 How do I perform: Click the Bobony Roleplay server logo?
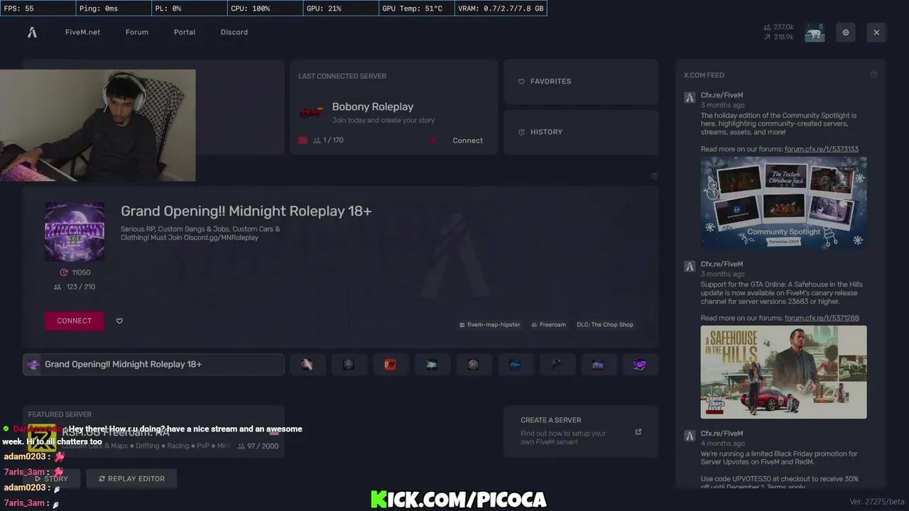(x=311, y=112)
